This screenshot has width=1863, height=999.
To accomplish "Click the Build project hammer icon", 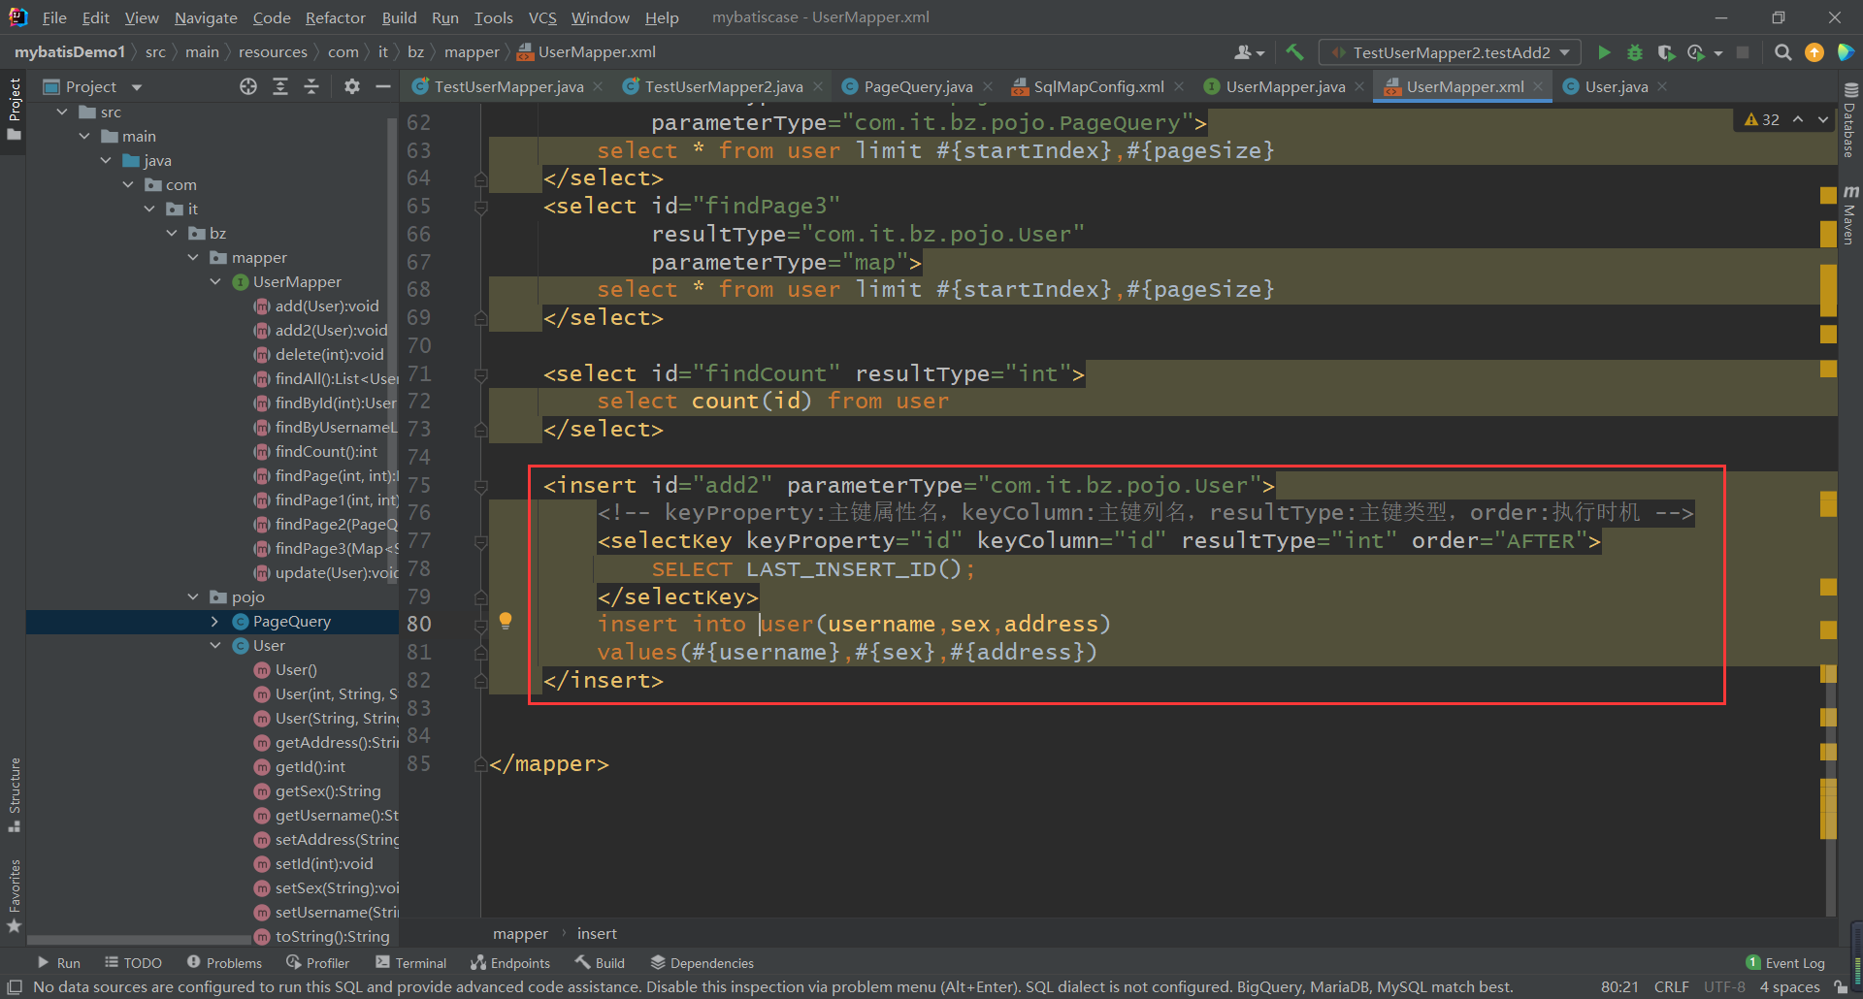I will tap(1294, 52).
